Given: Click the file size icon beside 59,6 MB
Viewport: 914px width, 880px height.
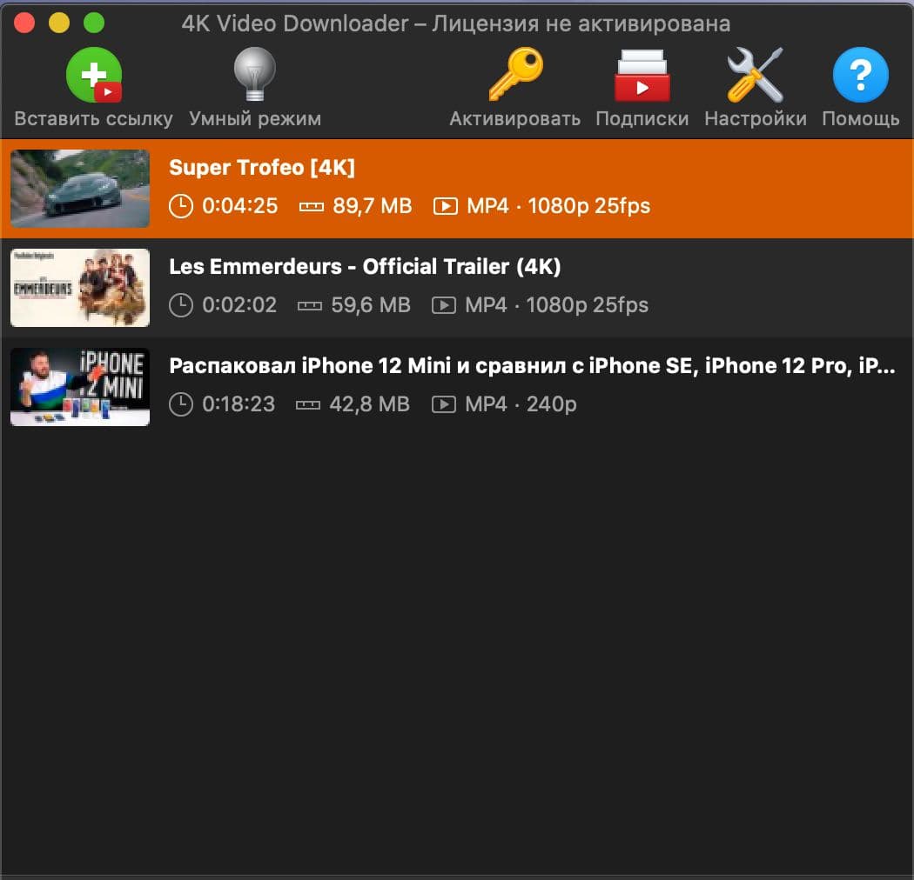Looking at the screenshot, I should tap(310, 306).
